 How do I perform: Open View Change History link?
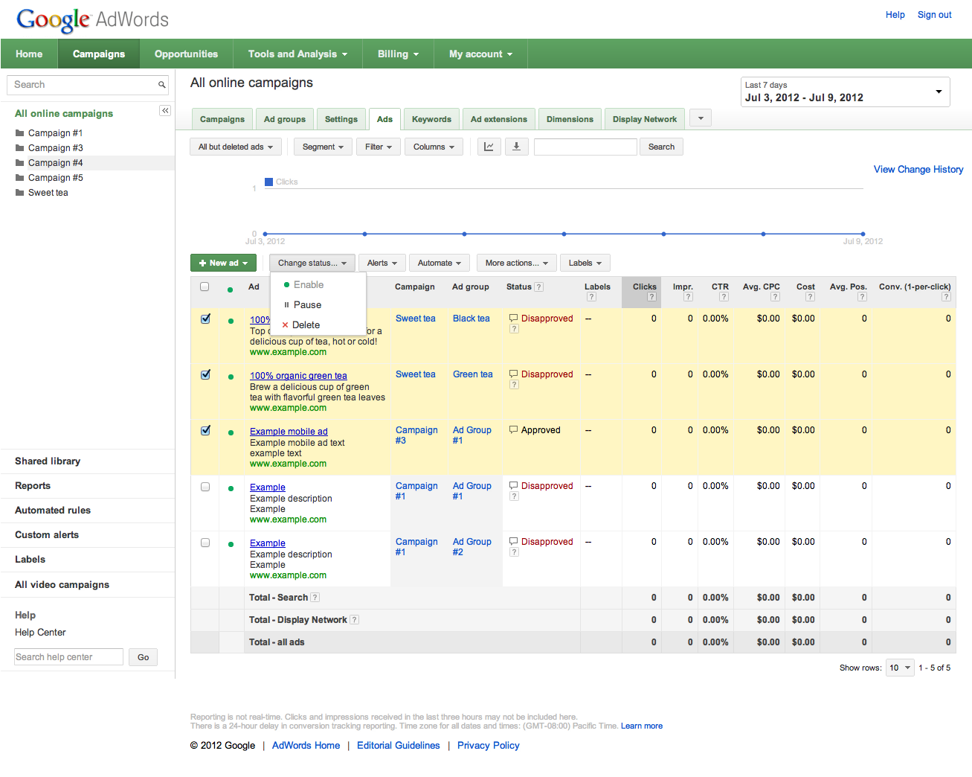coord(918,170)
